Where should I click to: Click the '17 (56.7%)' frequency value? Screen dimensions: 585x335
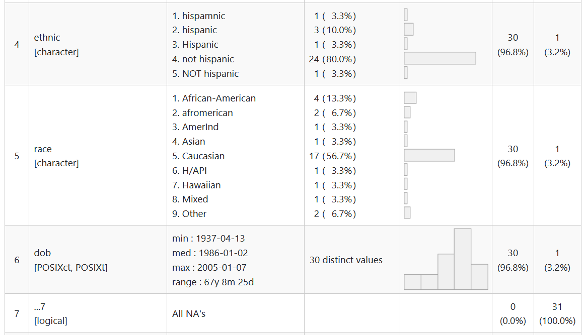coord(332,156)
